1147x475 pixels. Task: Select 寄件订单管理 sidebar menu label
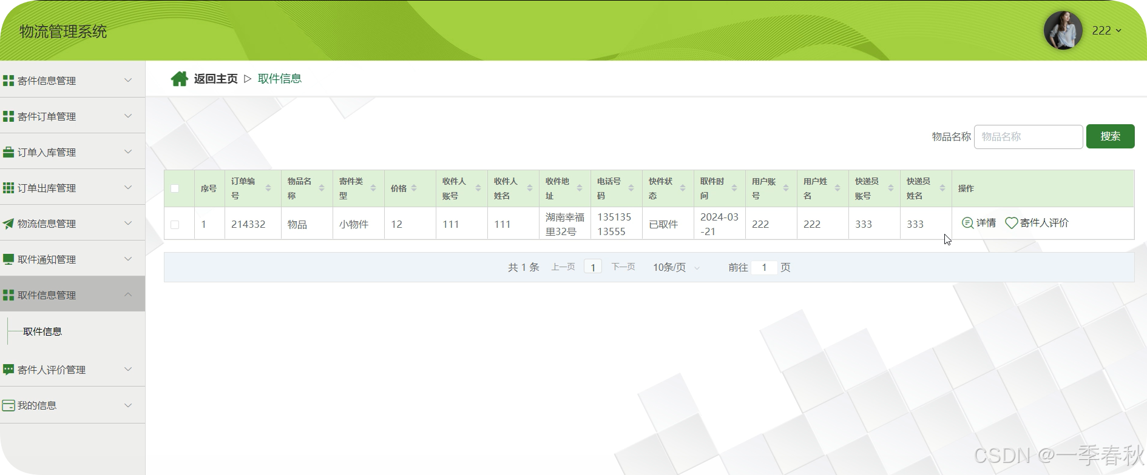pyautogui.click(x=47, y=116)
